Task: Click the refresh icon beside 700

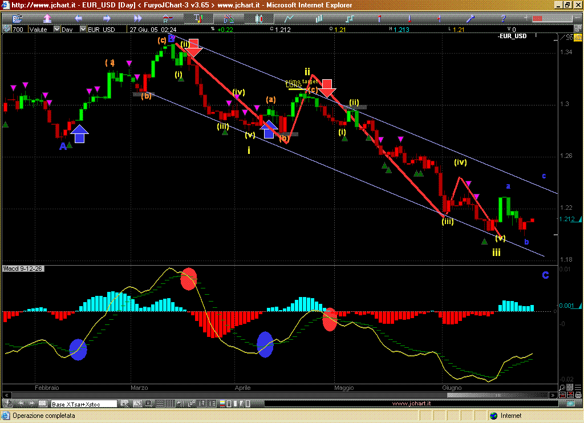Action: point(6,29)
